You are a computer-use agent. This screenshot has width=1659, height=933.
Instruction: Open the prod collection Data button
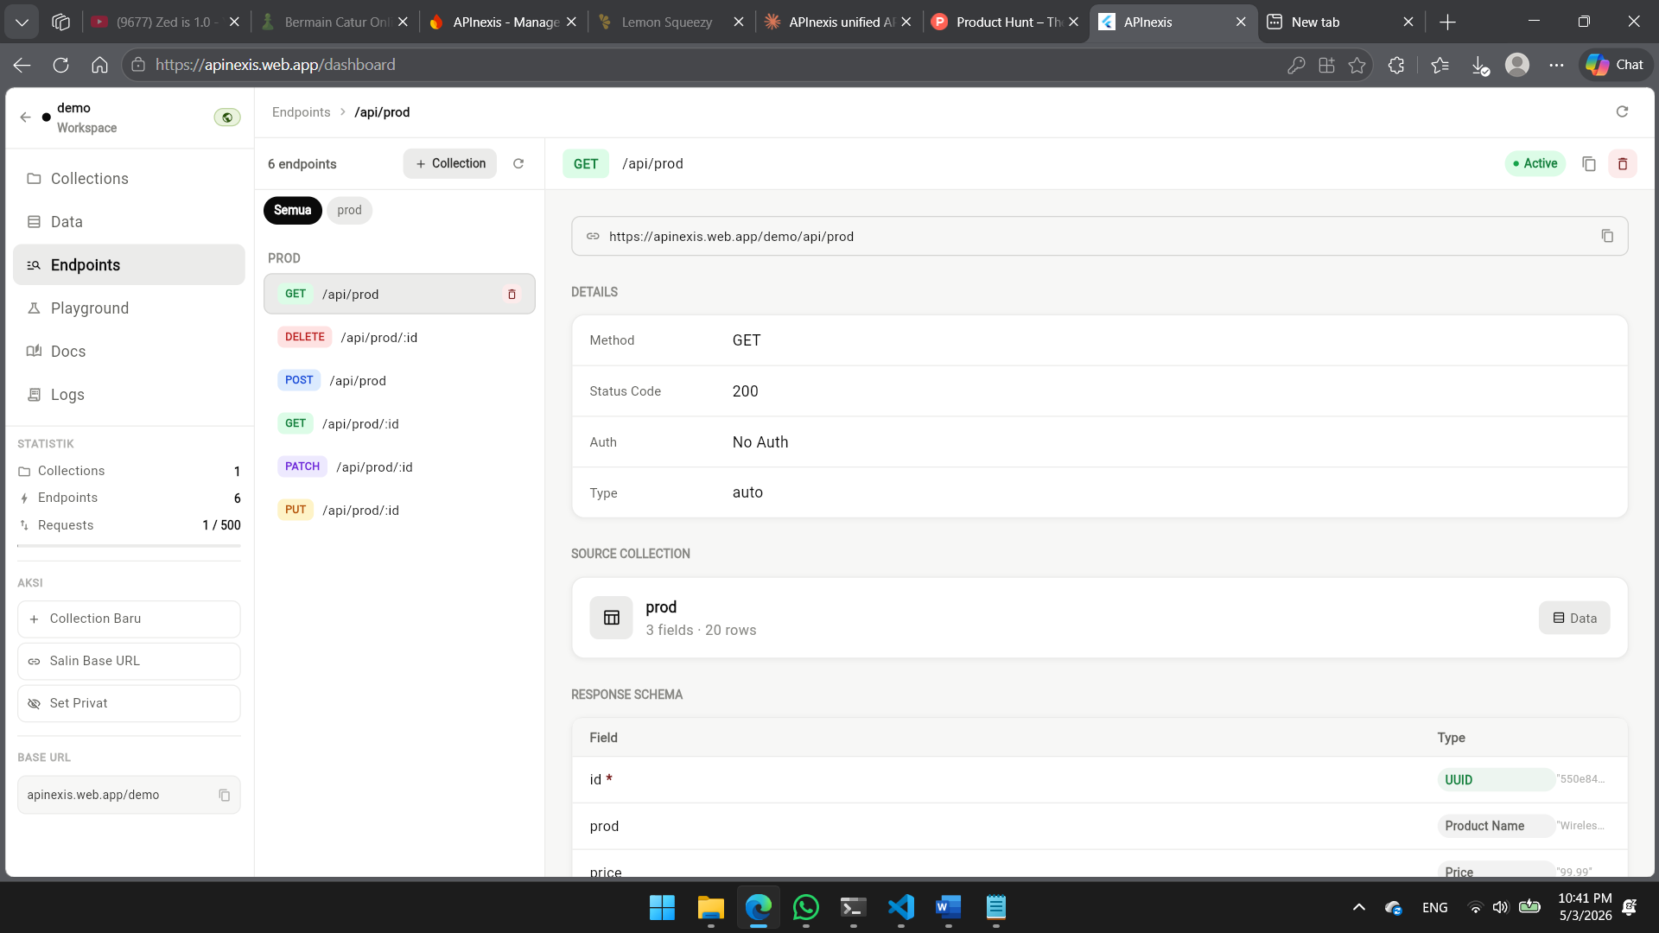(x=1574, y=618)
